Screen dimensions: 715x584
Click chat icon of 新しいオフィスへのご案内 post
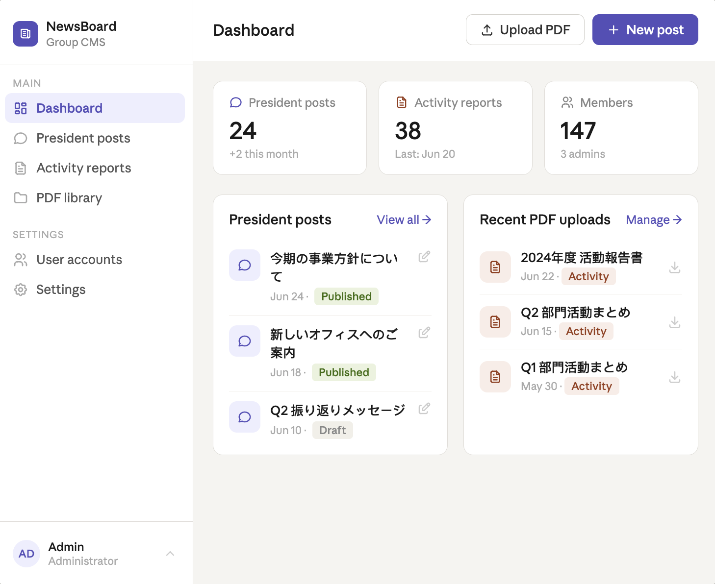(x=245, y=341)
